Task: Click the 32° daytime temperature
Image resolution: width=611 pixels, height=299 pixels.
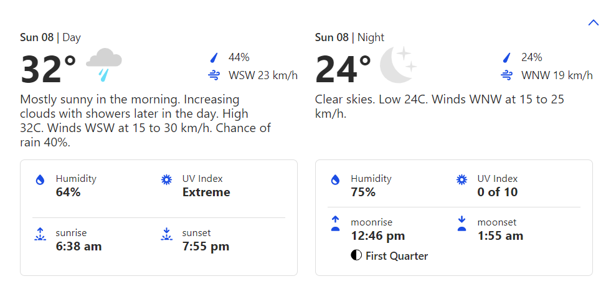Action: (x=49, y=69)
